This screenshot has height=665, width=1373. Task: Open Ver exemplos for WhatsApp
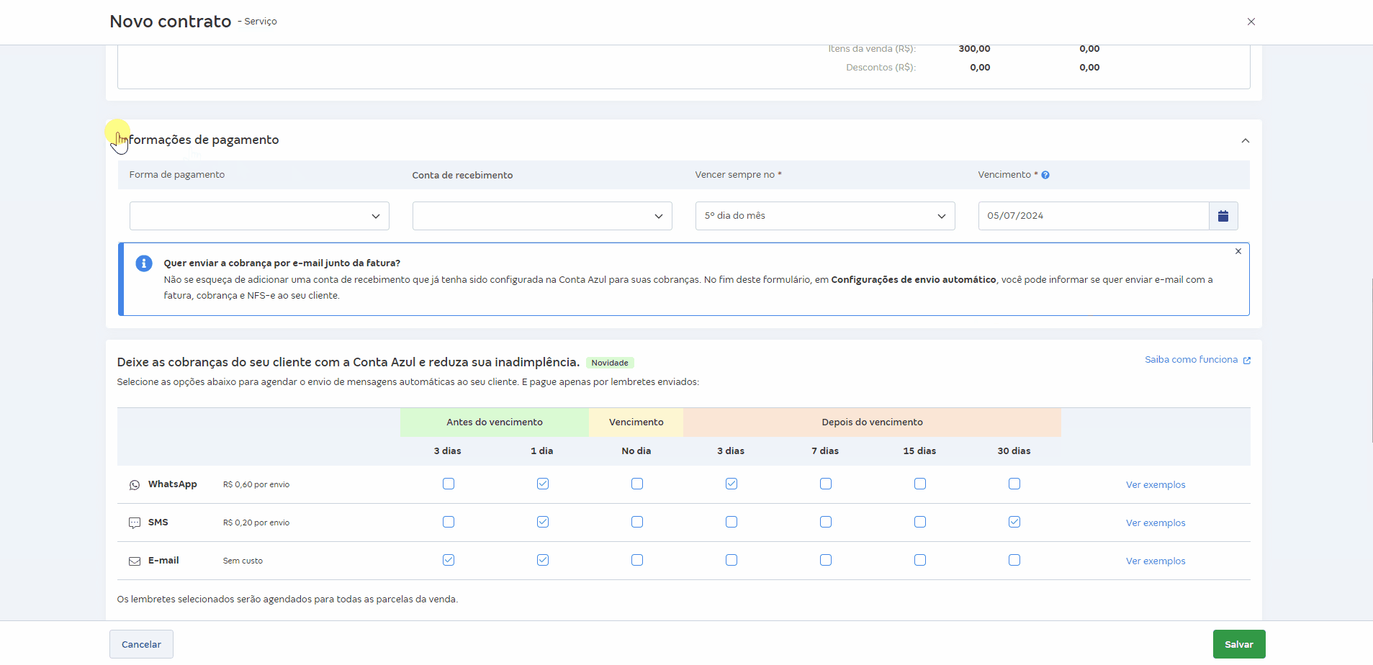(x=1156, y=485)
